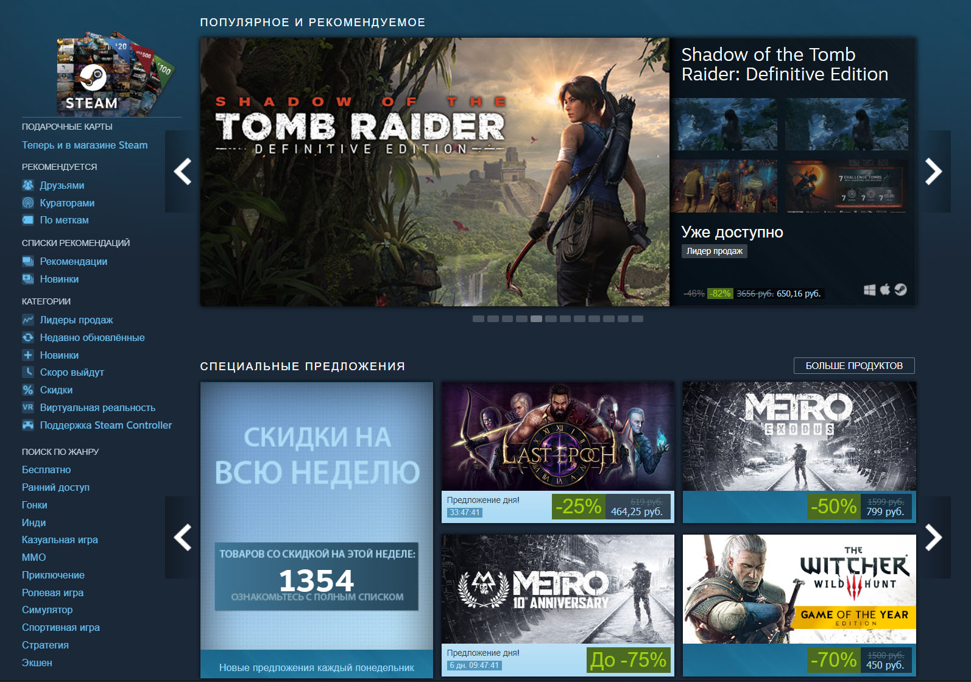This screenshot has width=971, height=682.
Task: Click the Поддержка Steam Controller gamepad icon
Action: pos(28,425)
